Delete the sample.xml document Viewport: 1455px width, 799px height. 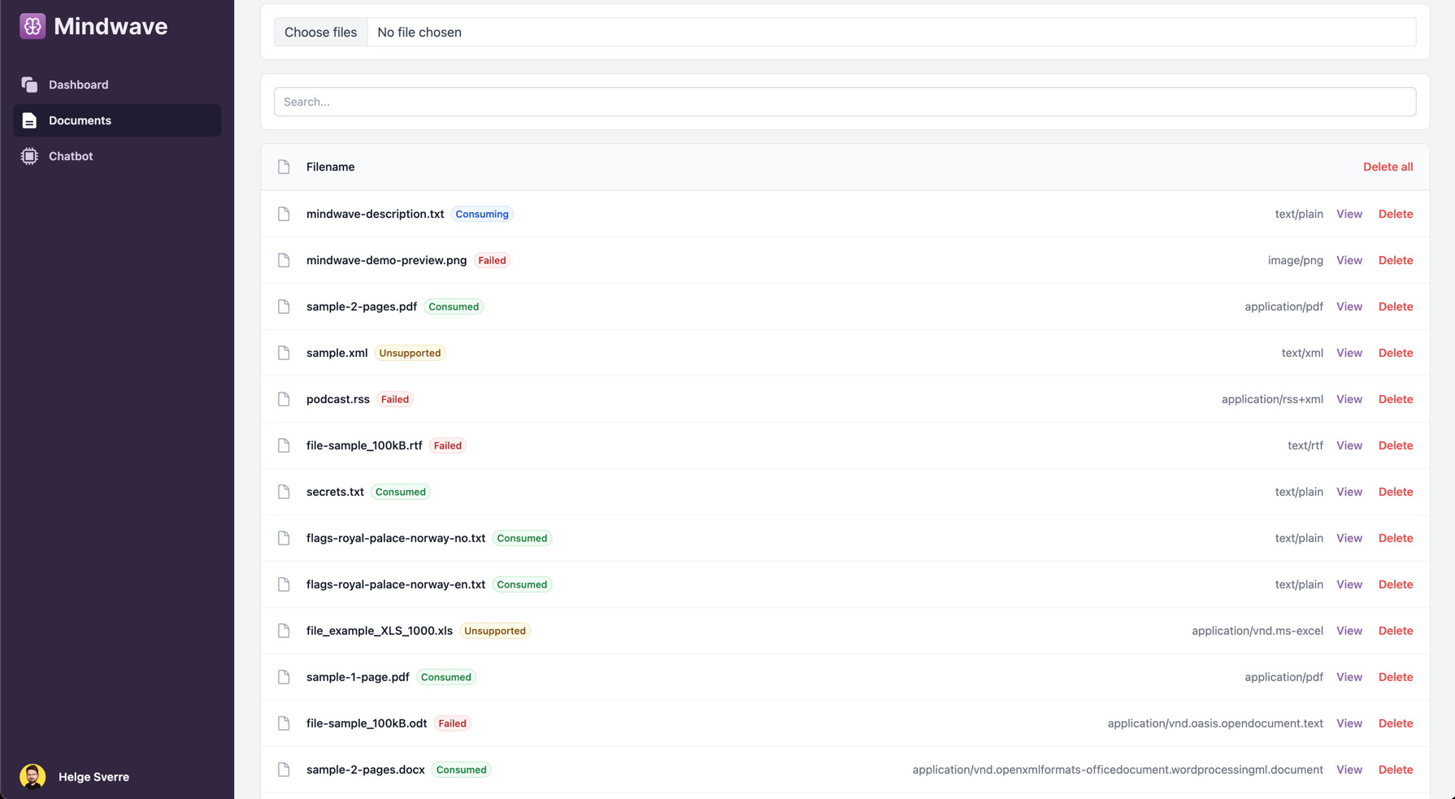coord(1396,353)
